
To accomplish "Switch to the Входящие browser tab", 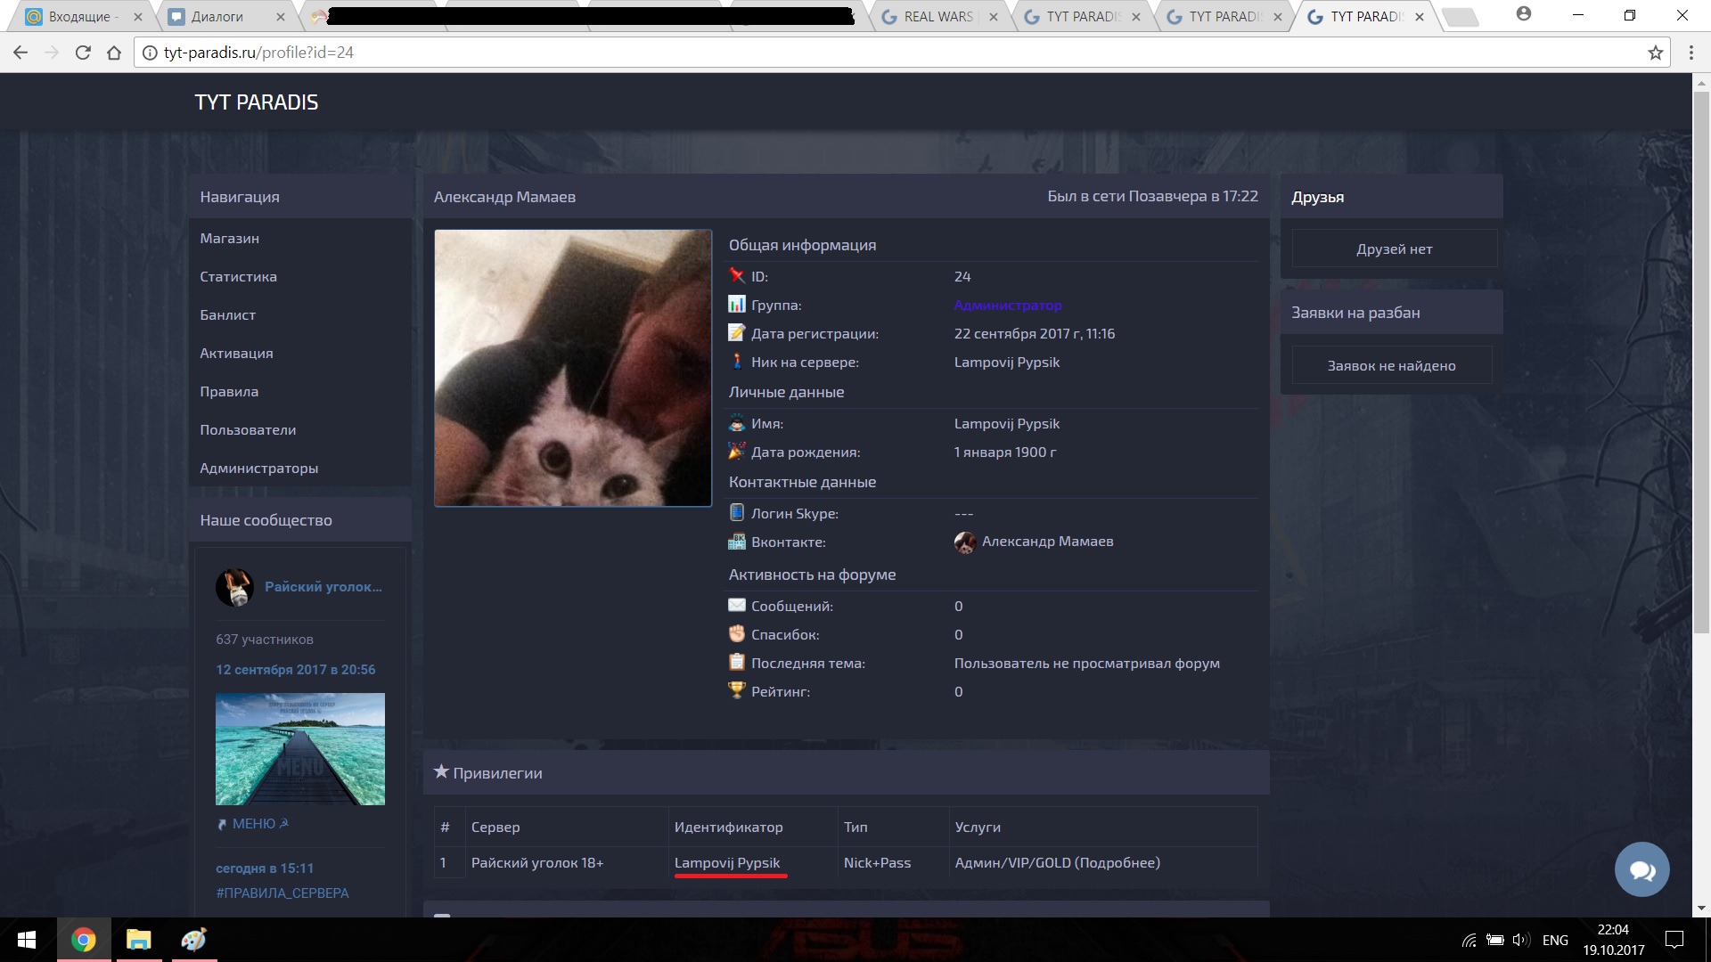I will click(82, 16).
